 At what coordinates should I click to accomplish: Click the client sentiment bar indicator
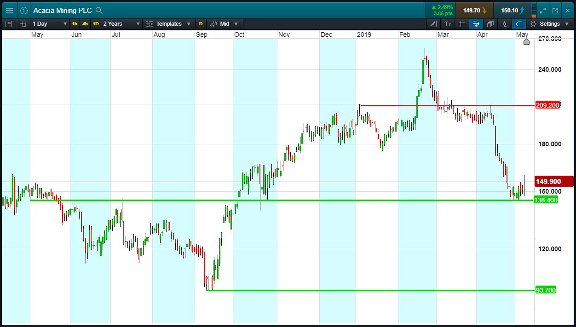[x=534, y=10]
